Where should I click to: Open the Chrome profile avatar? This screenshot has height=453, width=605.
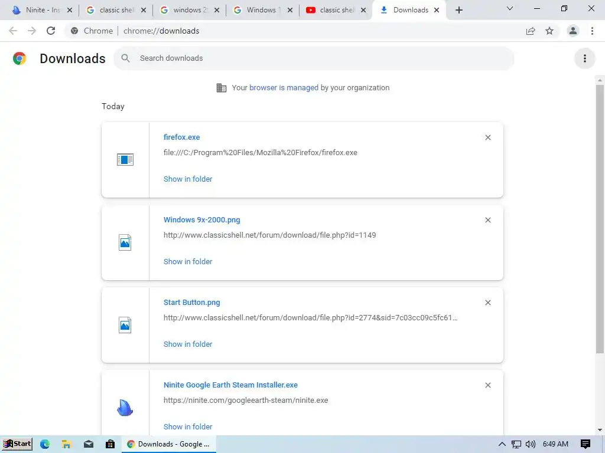pyautogui.click(x=573, y=31)
